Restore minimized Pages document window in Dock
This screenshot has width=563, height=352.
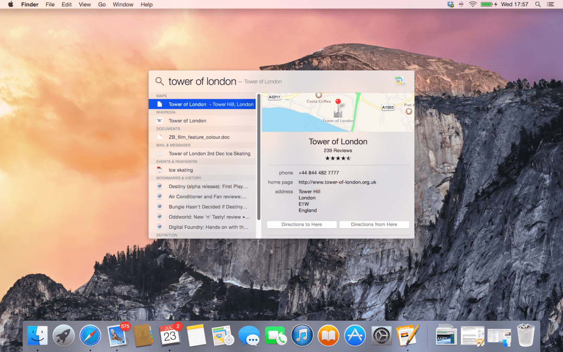click(x=472, y=335)
